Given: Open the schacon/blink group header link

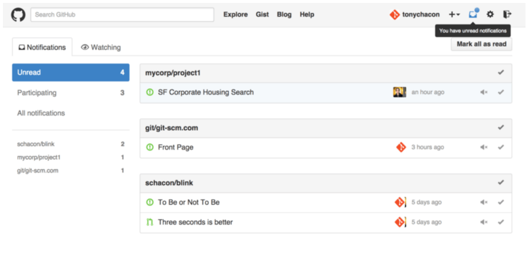Looking at the screenshot, I should (169, 183).
